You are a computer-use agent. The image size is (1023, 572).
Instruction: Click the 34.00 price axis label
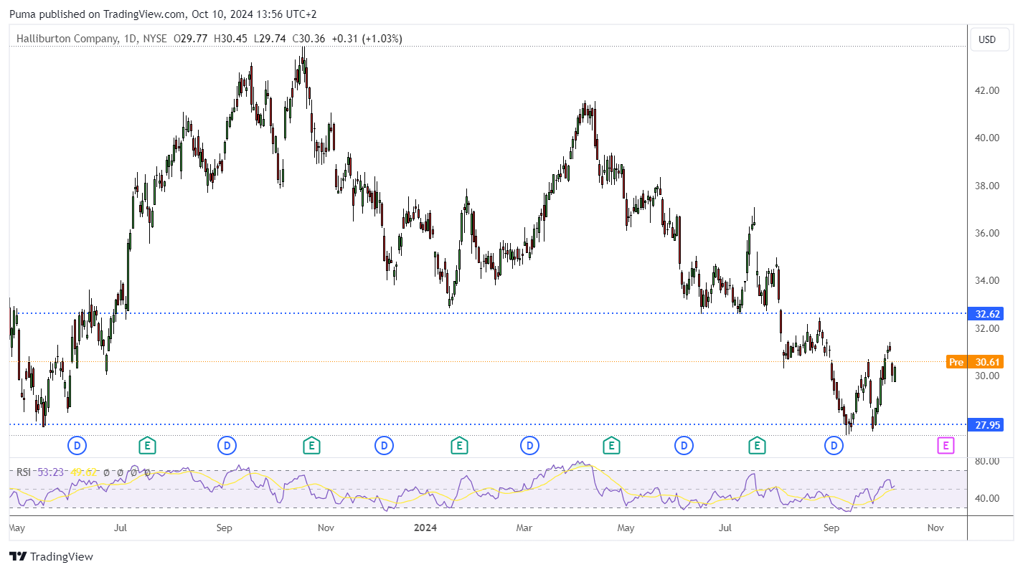[987, 280]
